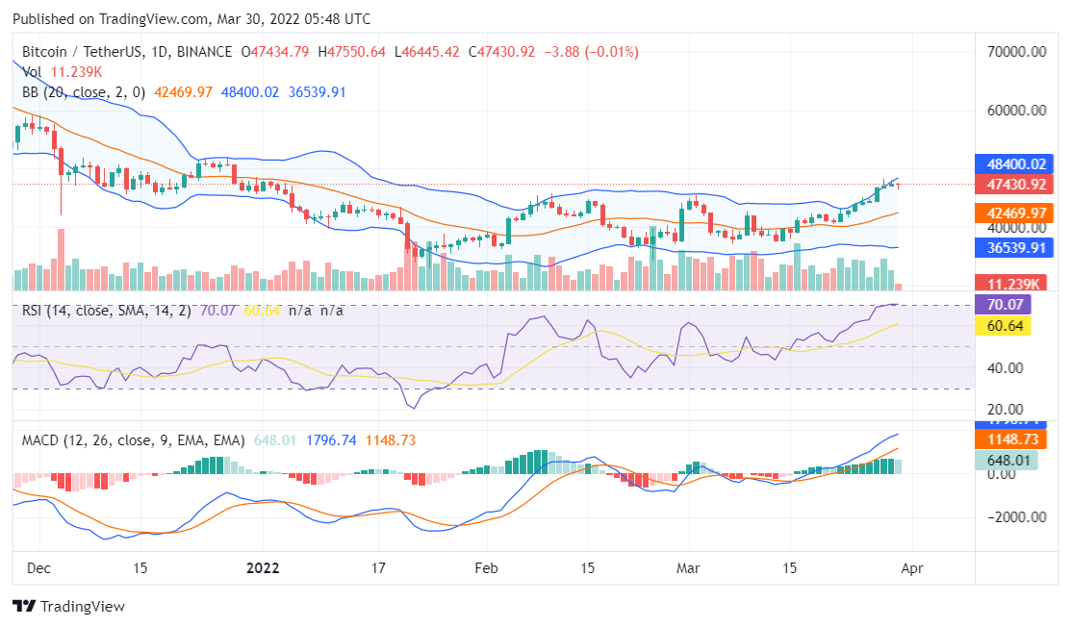Click the 2022 marker on the time axis
The height and width of the screenshot is (627, 1071).
pyautogui.click(x=263, y=568)
